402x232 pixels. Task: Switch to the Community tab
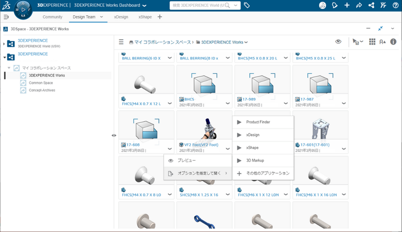click(53, 17)
